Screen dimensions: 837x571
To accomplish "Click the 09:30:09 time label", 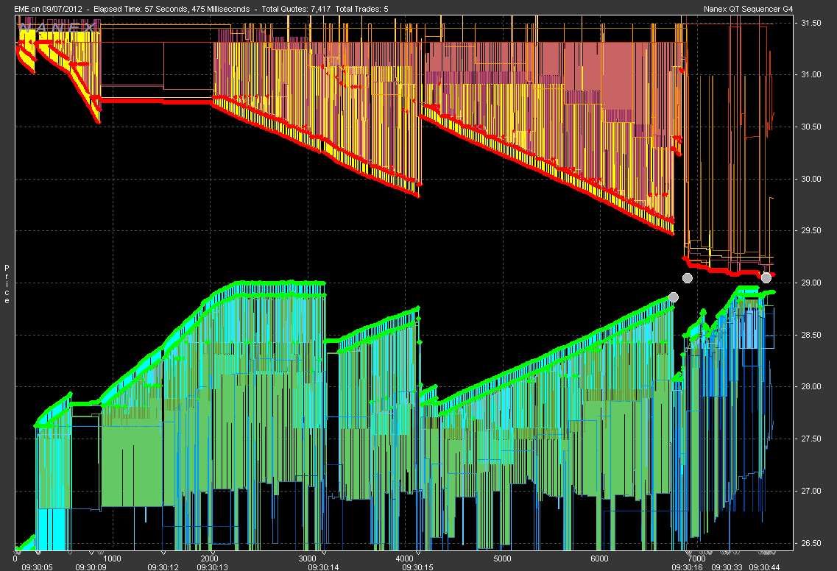I will coord(91,567).
